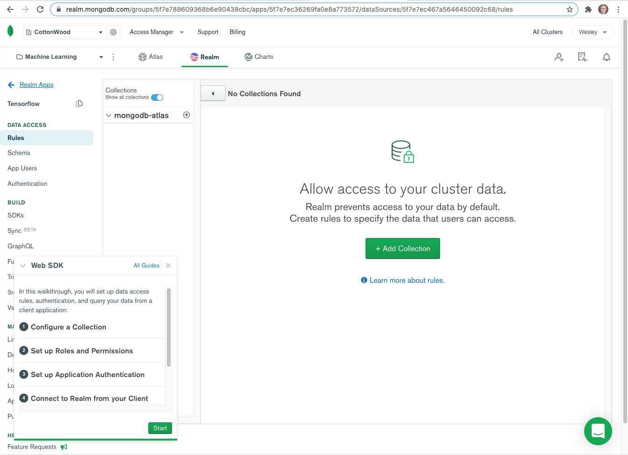Viewport: 628px width, 455px height.
Task: Add a collection with the mongodb-atlas plus icon
Action: (186, 115)
